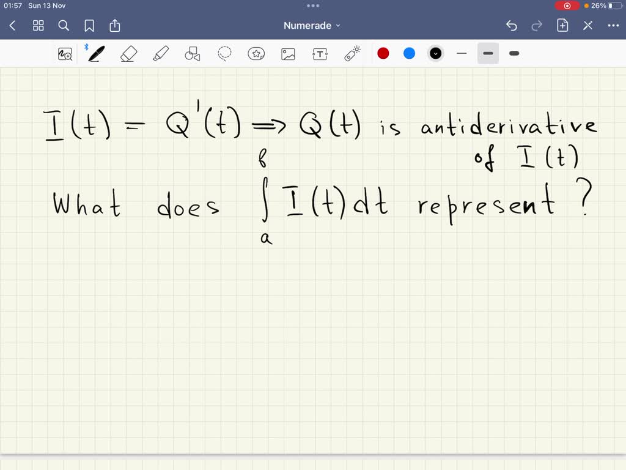Expand the more options menu
Screen dimensions: 626x470
tap(614, 25)
